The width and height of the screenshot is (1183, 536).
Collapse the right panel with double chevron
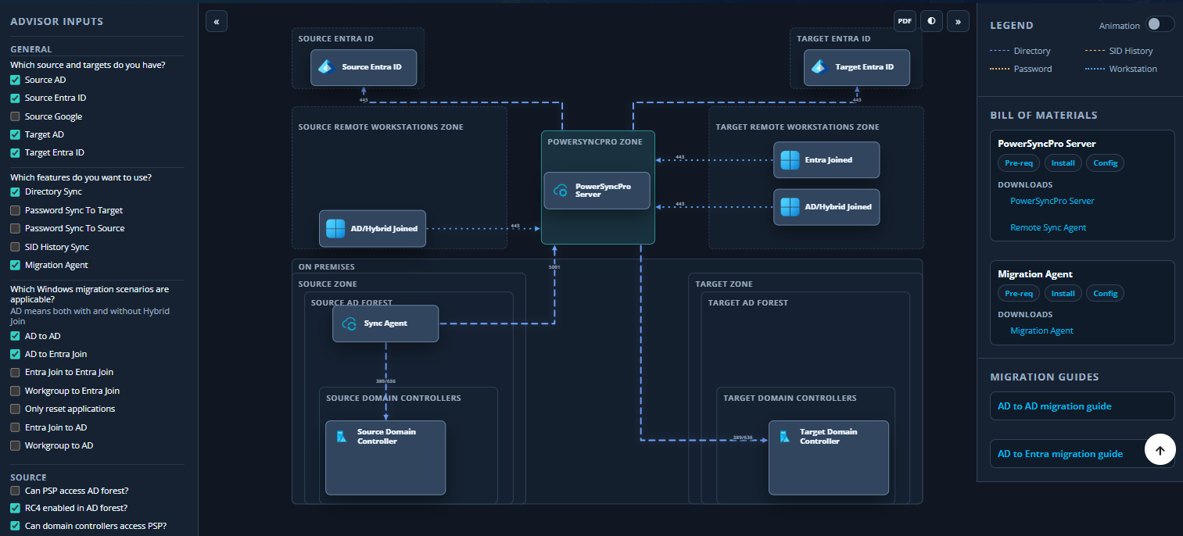pyautogui.click(x=958, y=21)
